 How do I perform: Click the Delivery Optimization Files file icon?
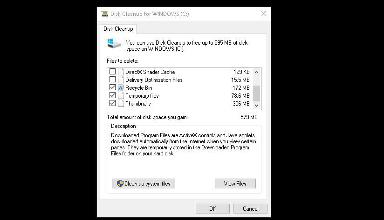121,80
